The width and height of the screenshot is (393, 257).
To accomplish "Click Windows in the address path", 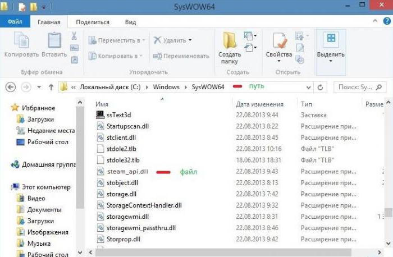I will point(166,87).
